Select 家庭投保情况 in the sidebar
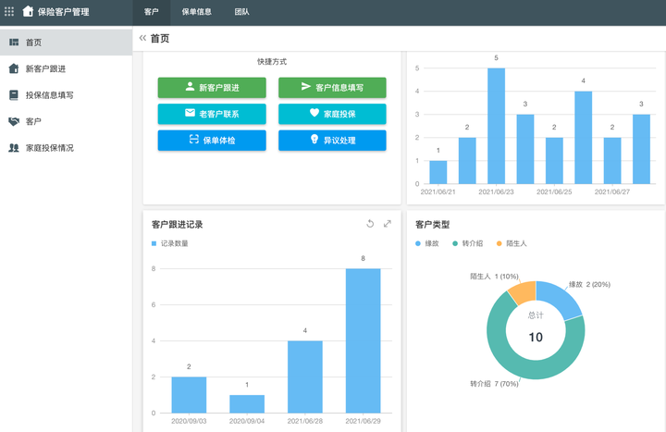 [66, 147]
